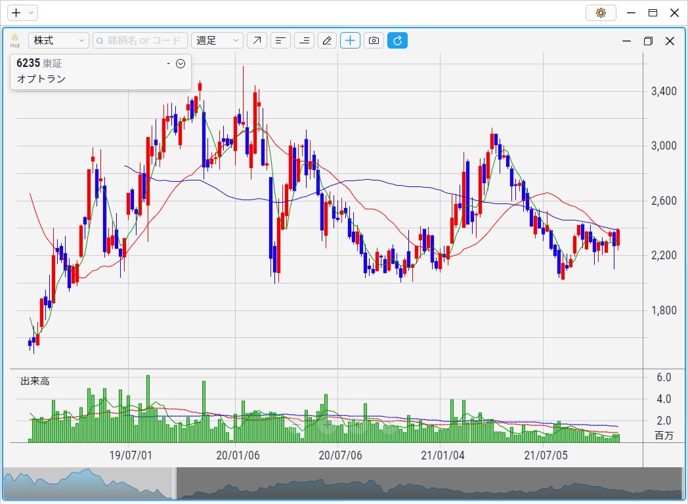Click the 3,400 price axis label
The image size is (688, 504).
(664, 91)
